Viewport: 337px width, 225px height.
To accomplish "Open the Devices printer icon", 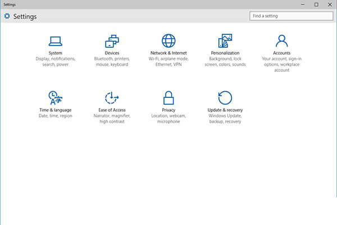I will [112, 41].
